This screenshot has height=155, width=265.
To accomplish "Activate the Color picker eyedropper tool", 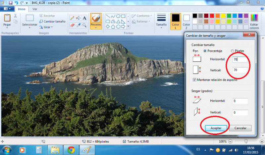I will click(x=79, y=25).
